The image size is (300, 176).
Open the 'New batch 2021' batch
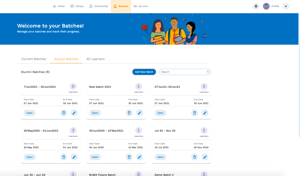[x=95, y=113]
